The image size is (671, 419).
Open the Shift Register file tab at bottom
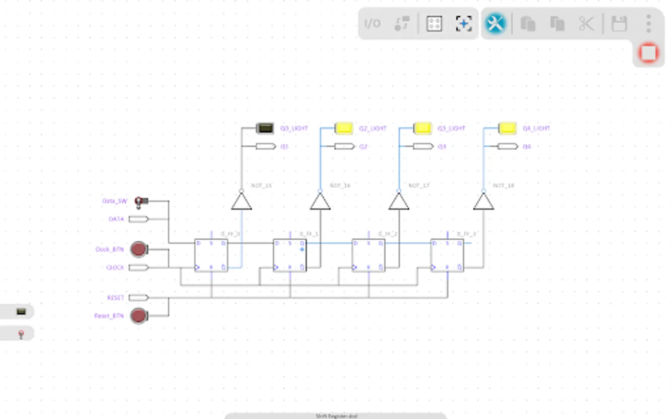(x=336, y=416)
